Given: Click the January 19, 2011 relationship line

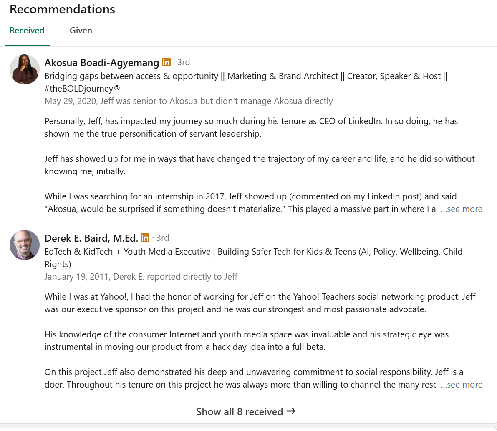Looking at the screenshot, I should 141,277.
